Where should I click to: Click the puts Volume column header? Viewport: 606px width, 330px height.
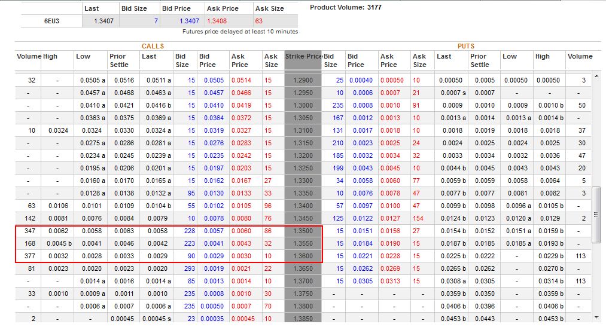point(580,57)
